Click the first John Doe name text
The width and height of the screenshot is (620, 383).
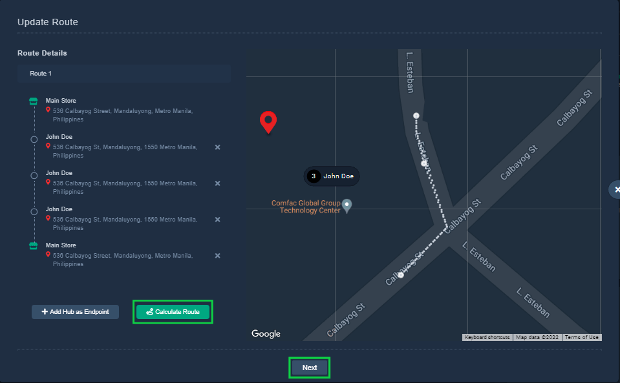point(59,137)
